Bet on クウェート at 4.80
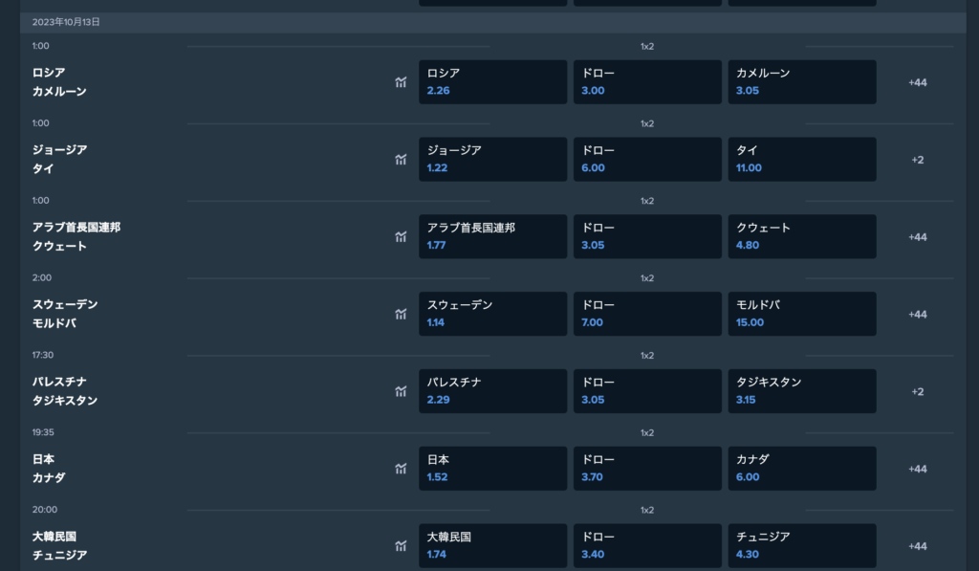 (x=802, y=237)
